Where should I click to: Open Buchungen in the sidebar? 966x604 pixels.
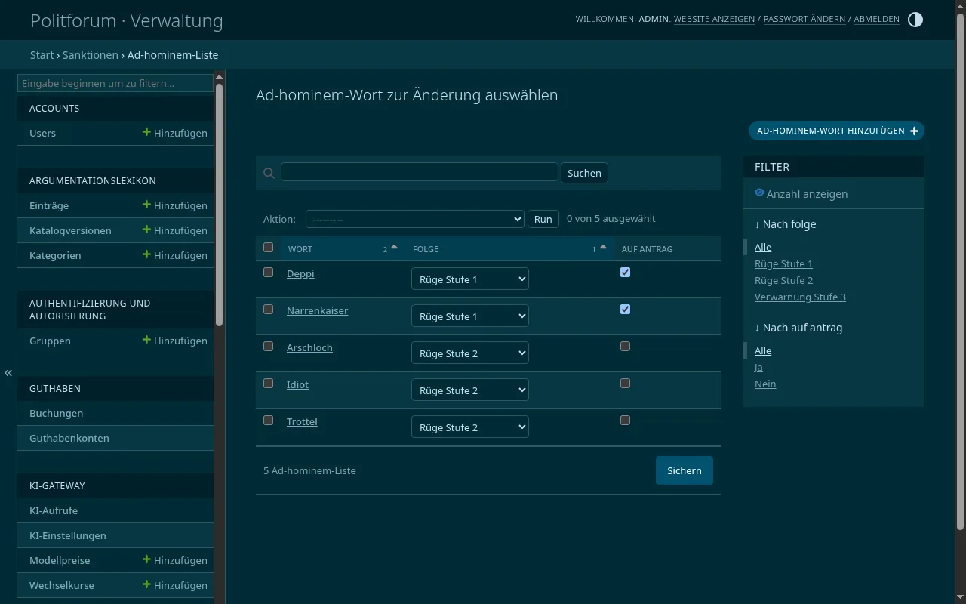[56, 413]
